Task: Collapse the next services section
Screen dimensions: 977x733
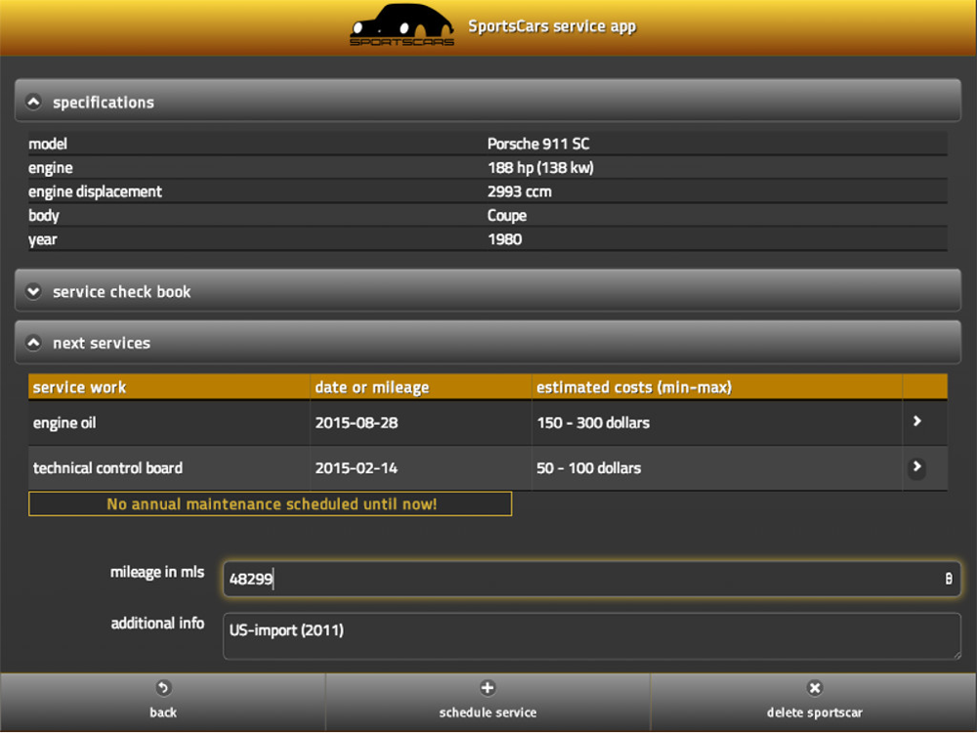Action: tap(488, 342)
